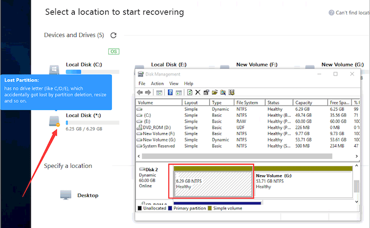Click the refresh icon beside Devices and Drives
The width and height of the screenshot is (370, 228).
tap(113, 35)
